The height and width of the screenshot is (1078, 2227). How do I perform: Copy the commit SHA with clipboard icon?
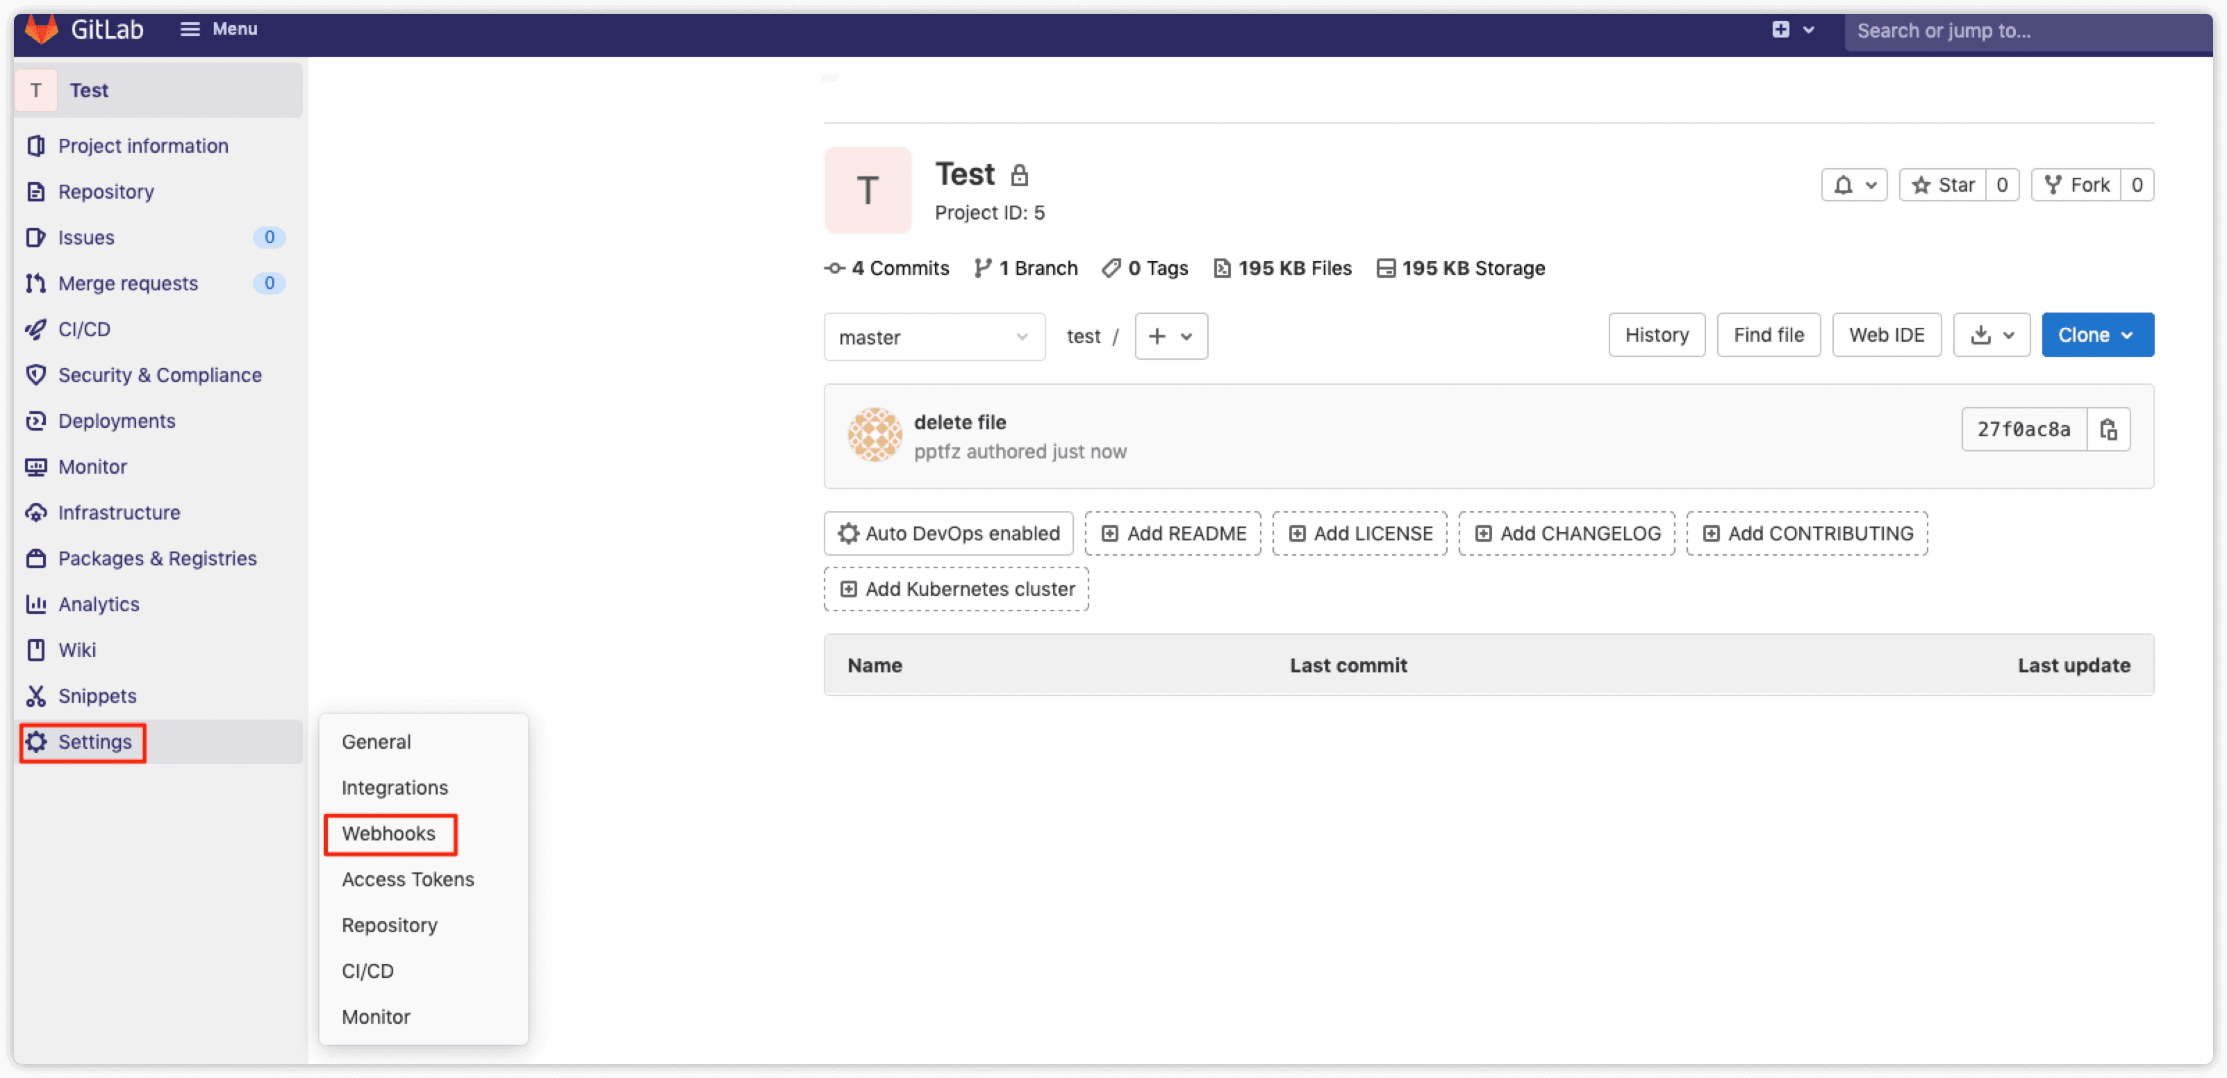pyautogui.click(x=2108, y=430)
